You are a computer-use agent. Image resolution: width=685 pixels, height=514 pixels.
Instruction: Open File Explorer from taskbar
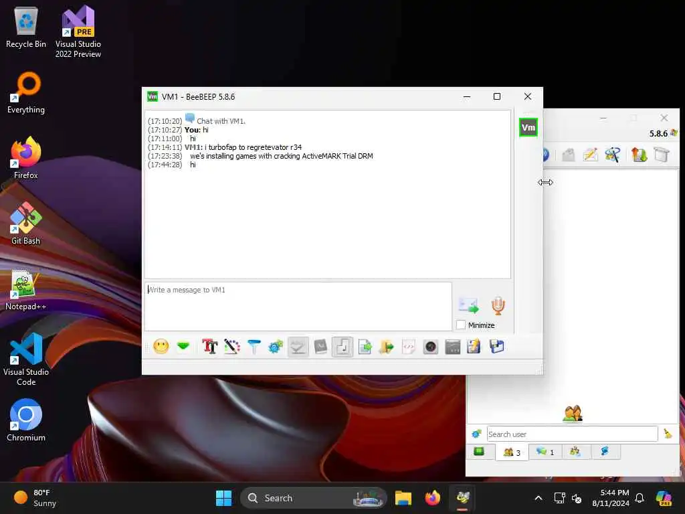click(x=403, y=498)
